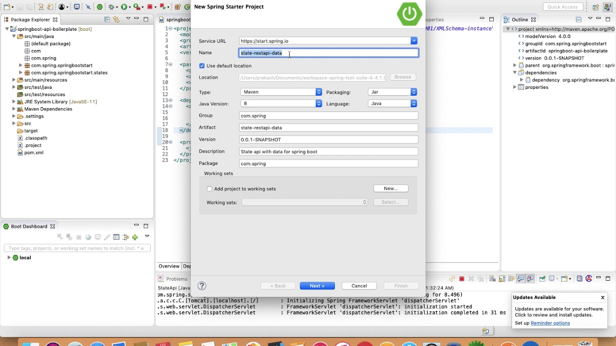Collapse the dependencies node in Outline
The height and width of the screenshot is (346, 616).
pyautogui.click(x=515, y=73)
